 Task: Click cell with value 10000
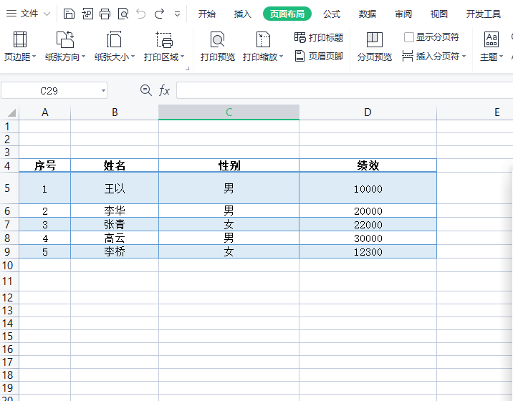coord(368,188)
